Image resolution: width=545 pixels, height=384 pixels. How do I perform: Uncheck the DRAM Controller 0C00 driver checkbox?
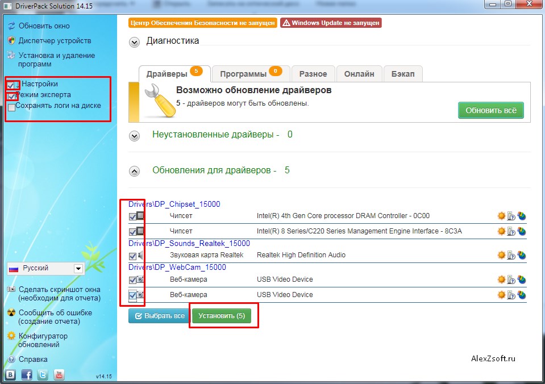point(132,217)
